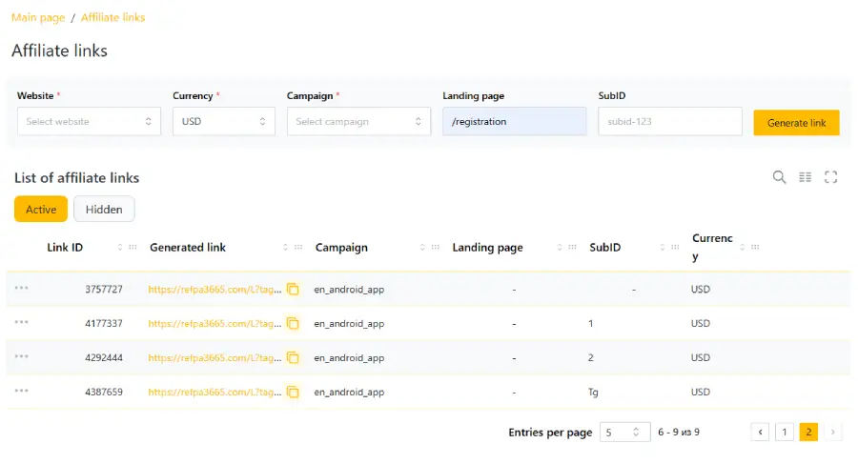Viewport: 858px width, 464px height.
Task: Open generated link for ID 4177337
Action: click(x=215, y=324)
